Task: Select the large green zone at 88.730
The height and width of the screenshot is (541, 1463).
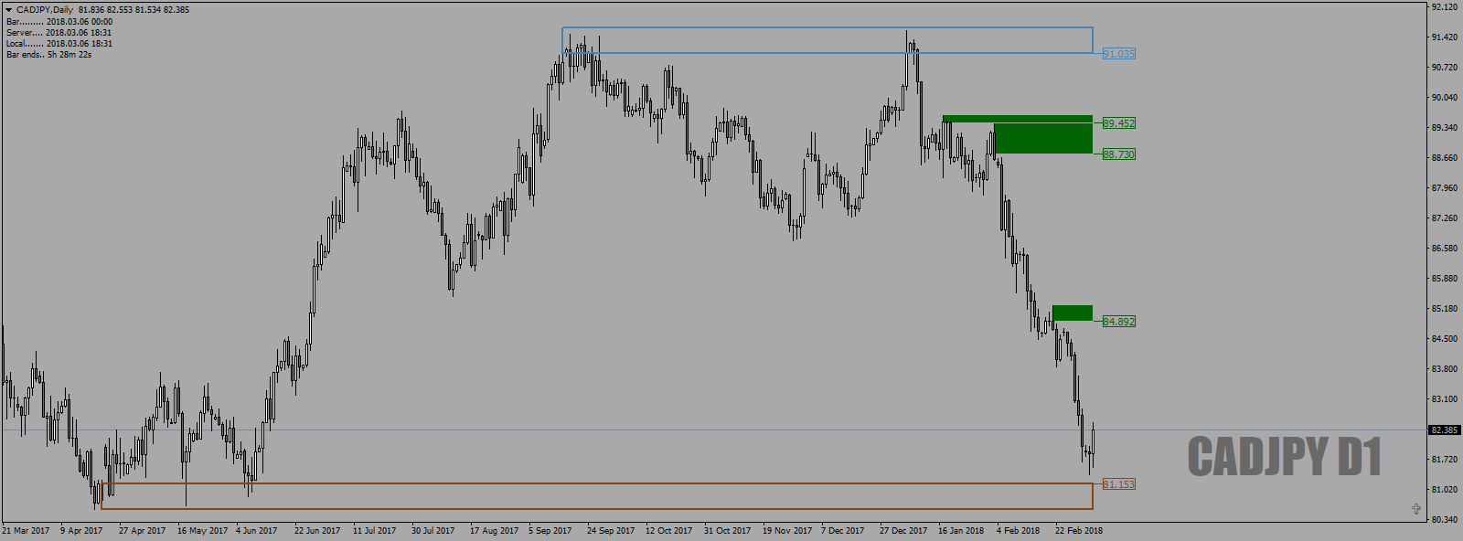Action: coord(1043,138)
